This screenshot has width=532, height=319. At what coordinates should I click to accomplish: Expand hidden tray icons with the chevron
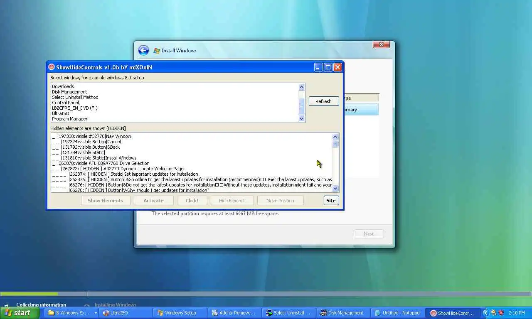point(485,313)
